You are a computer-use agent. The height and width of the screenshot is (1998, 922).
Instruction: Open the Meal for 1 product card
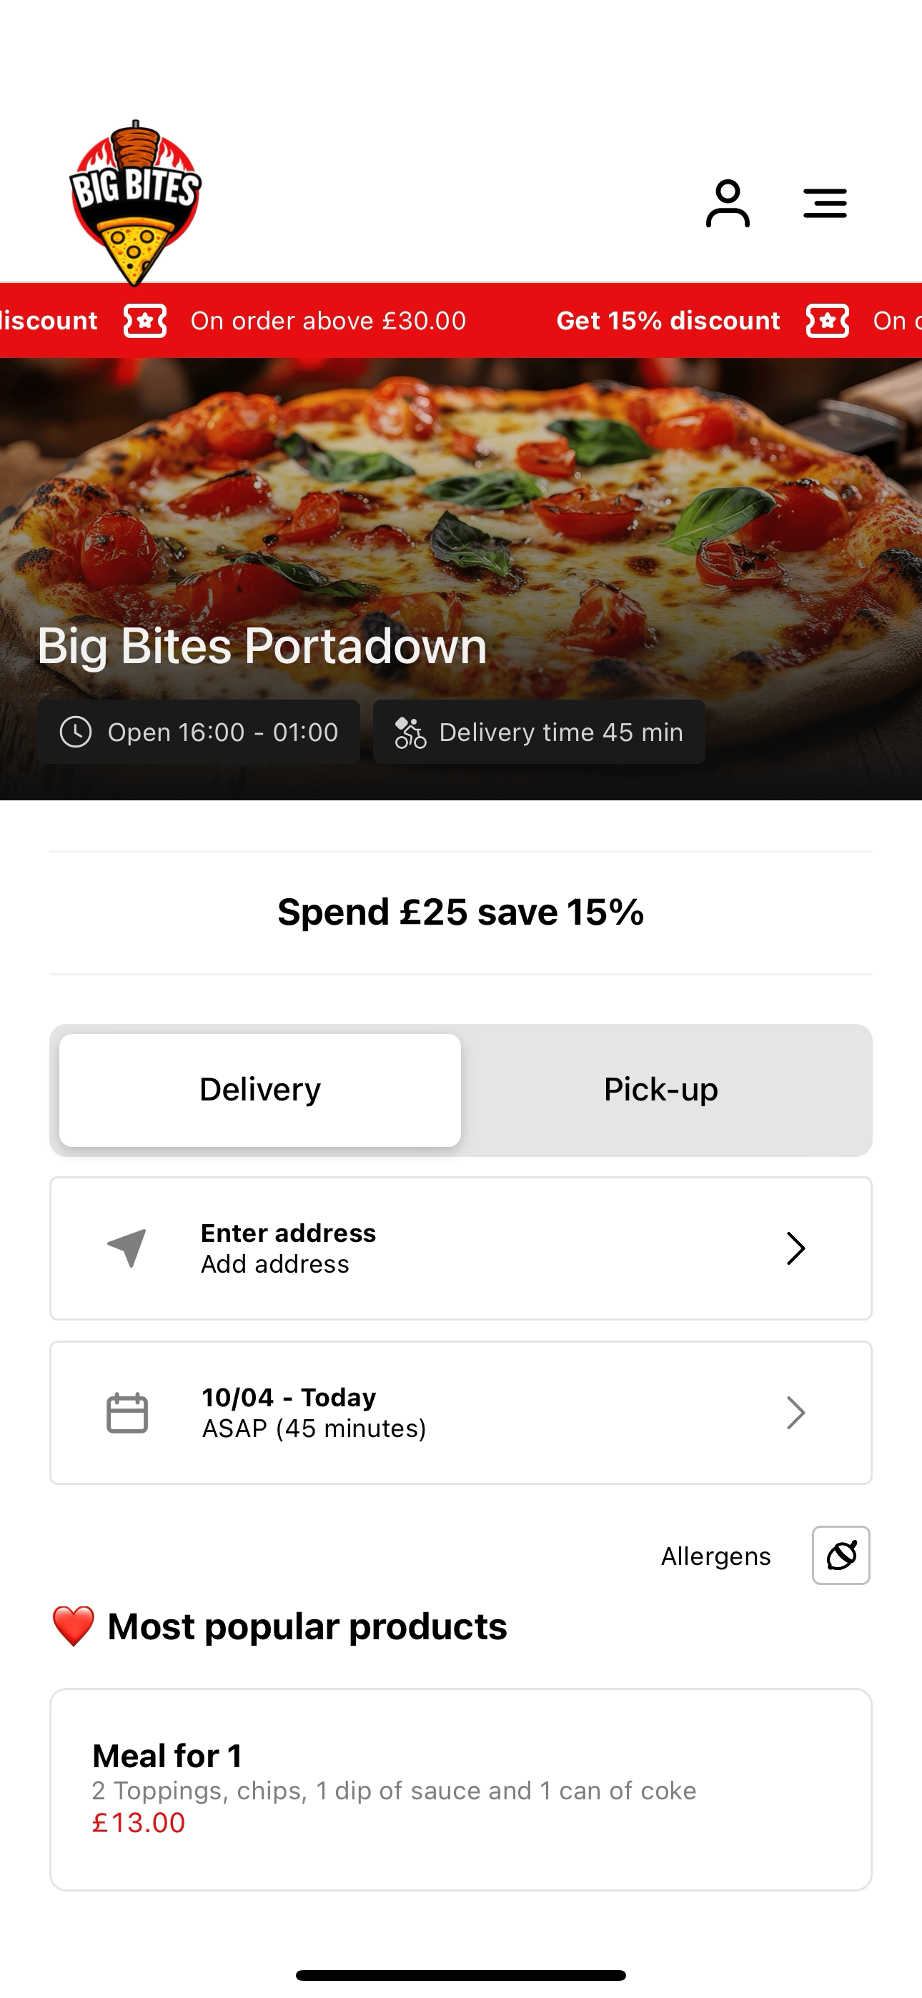coord(461,1789)
